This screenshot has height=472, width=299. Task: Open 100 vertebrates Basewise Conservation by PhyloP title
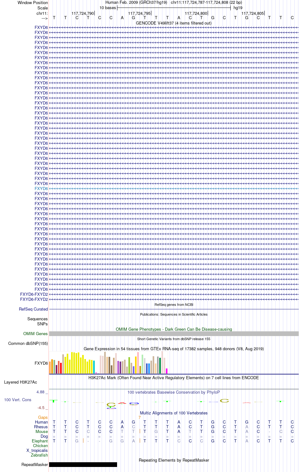coord(174,392)
